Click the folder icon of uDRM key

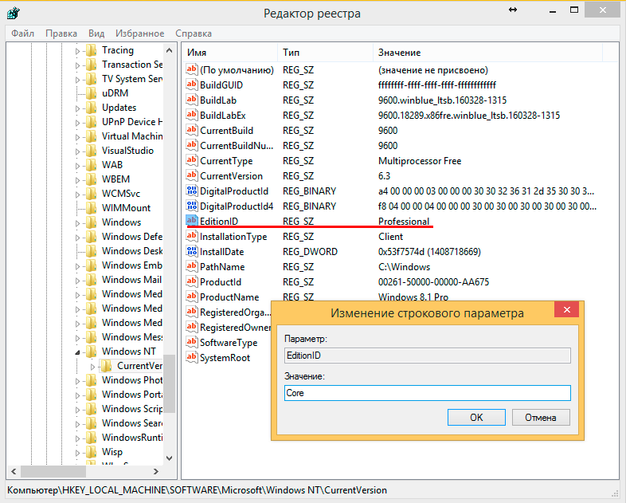coord(92,93)
